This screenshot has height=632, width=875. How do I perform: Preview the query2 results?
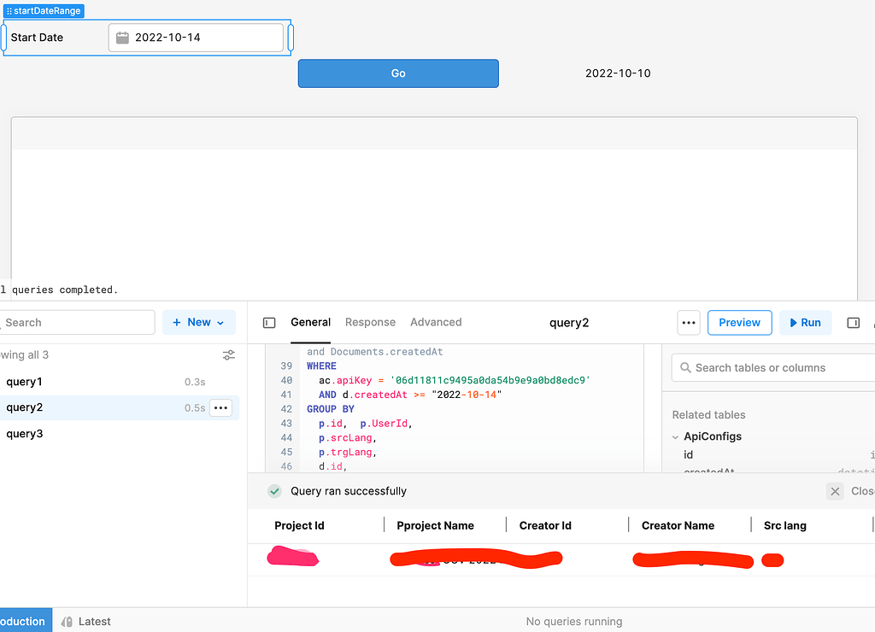tap(739, 323)
